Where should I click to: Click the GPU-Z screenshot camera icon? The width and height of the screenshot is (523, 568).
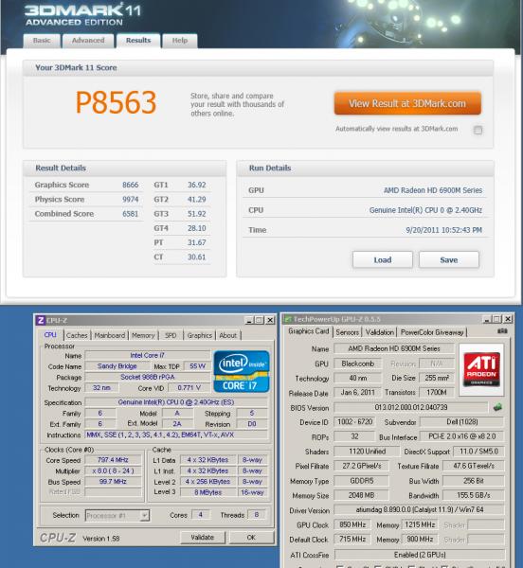point(502,330)
